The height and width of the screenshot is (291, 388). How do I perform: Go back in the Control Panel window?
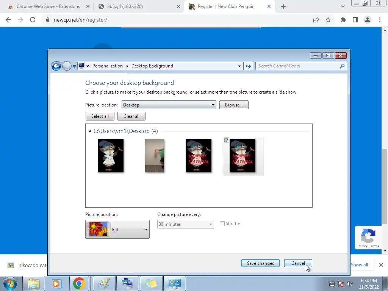[x=56, y=66]
